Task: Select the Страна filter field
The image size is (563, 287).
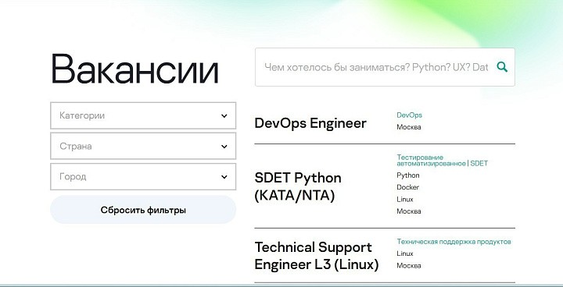Action: (143, 146)
